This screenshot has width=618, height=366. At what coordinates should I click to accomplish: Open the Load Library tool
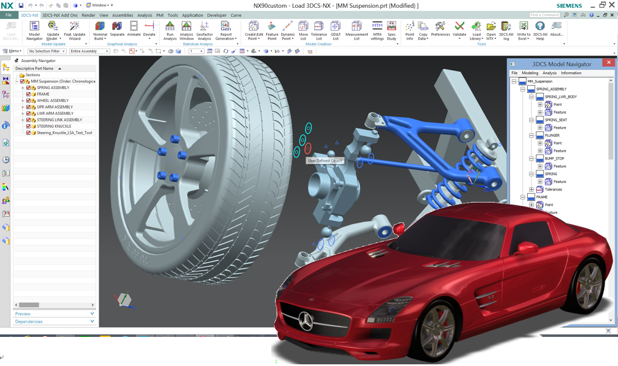[x=476, y=30]
